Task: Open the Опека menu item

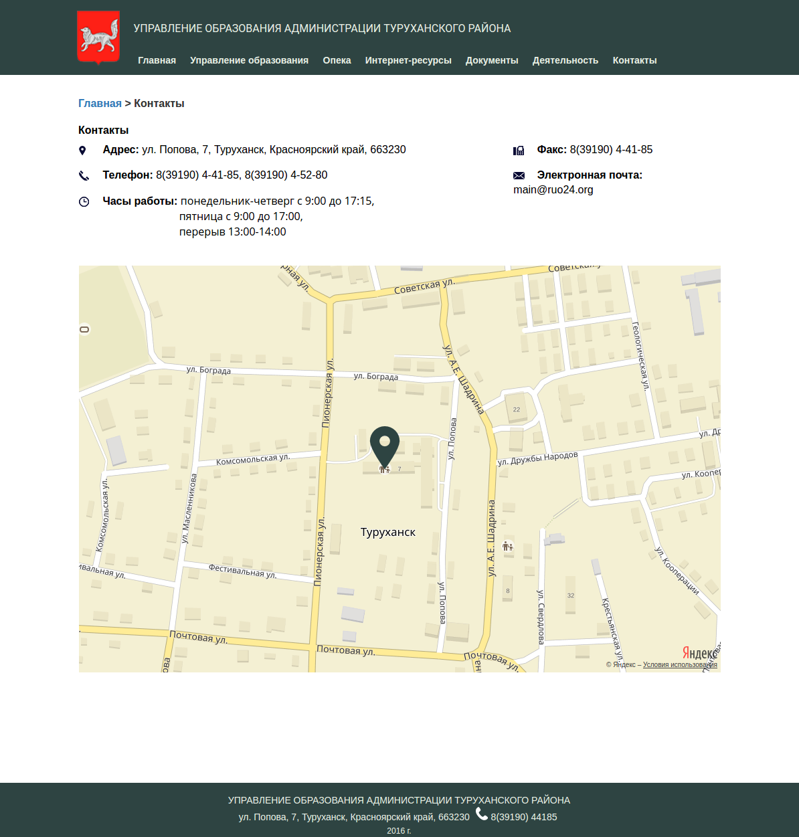Action: [x=337, y=60]
